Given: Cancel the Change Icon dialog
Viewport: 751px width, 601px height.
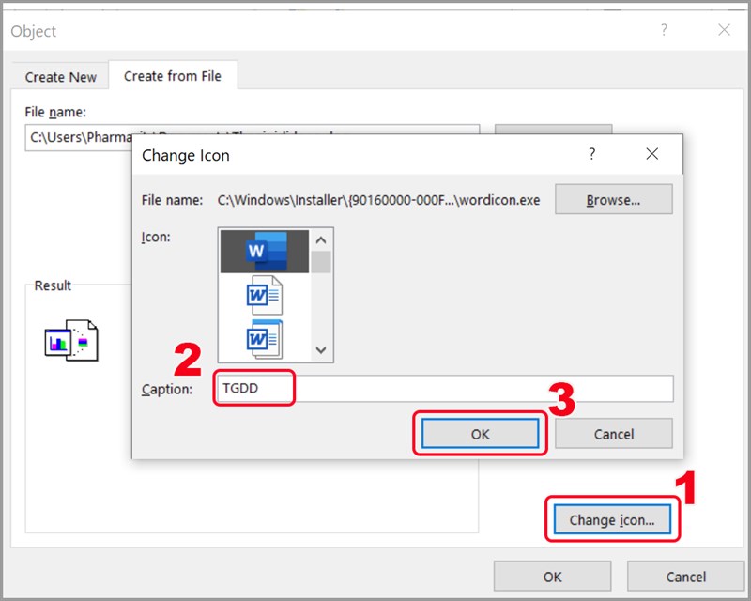Looking at the screenshot, I should (614, 434).
